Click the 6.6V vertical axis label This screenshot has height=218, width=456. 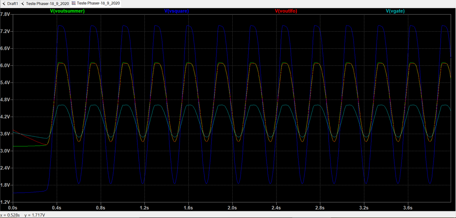pos(5,48)
